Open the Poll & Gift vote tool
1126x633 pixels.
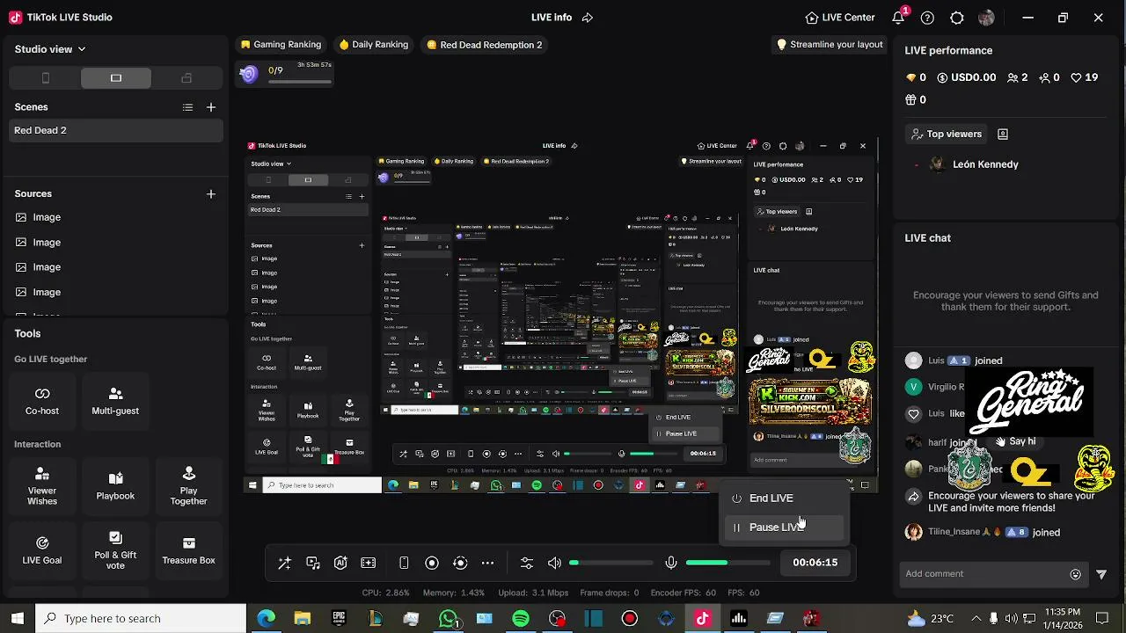[115, 549]
